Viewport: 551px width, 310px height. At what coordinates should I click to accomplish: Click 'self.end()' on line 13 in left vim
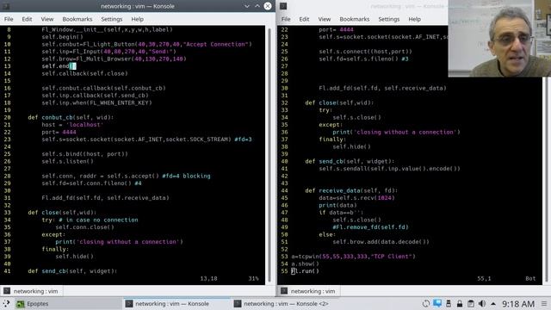(x=59, y=66)
